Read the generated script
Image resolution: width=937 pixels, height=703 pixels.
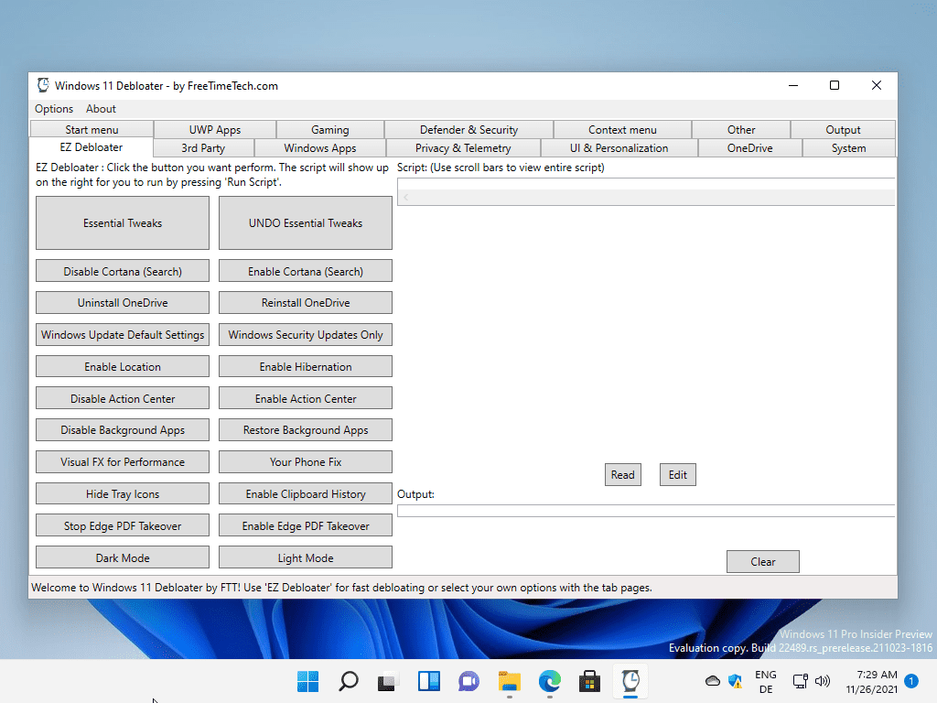tap(622, 474)
